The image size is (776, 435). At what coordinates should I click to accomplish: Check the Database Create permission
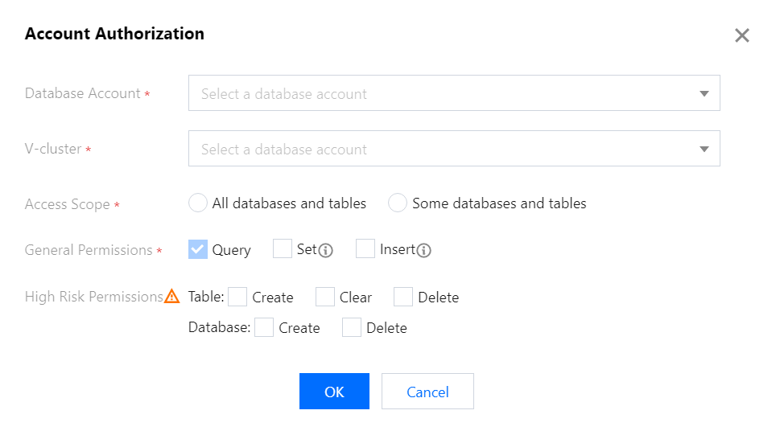(x=264, y=328)
